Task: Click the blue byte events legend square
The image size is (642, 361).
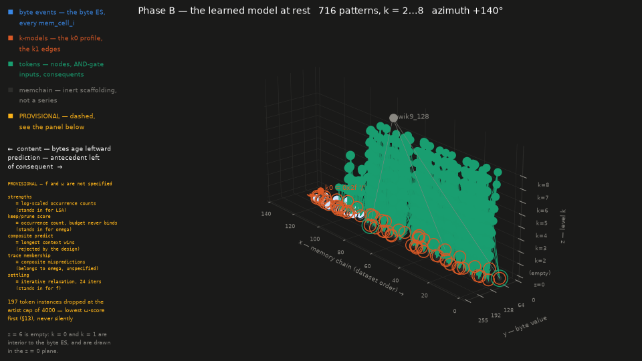Action: 11,12
